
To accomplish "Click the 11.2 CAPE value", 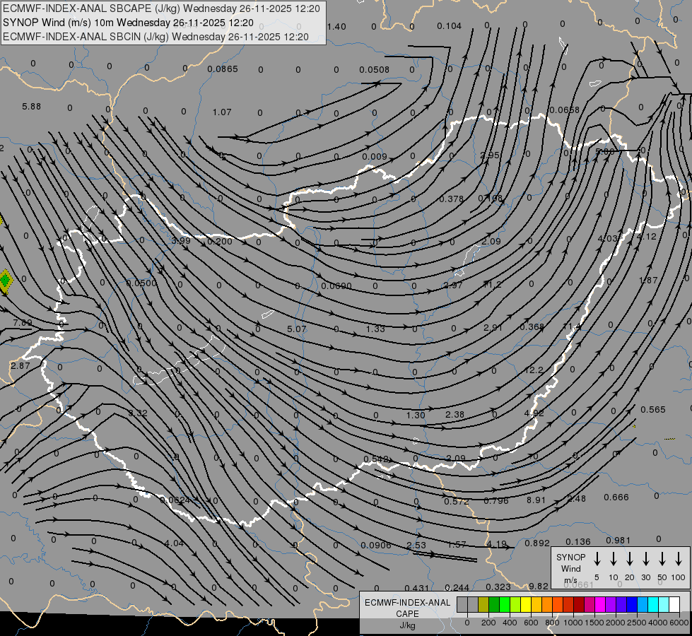I will (x=493, y=285).
